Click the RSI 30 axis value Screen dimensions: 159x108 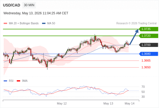pos(143,97)
